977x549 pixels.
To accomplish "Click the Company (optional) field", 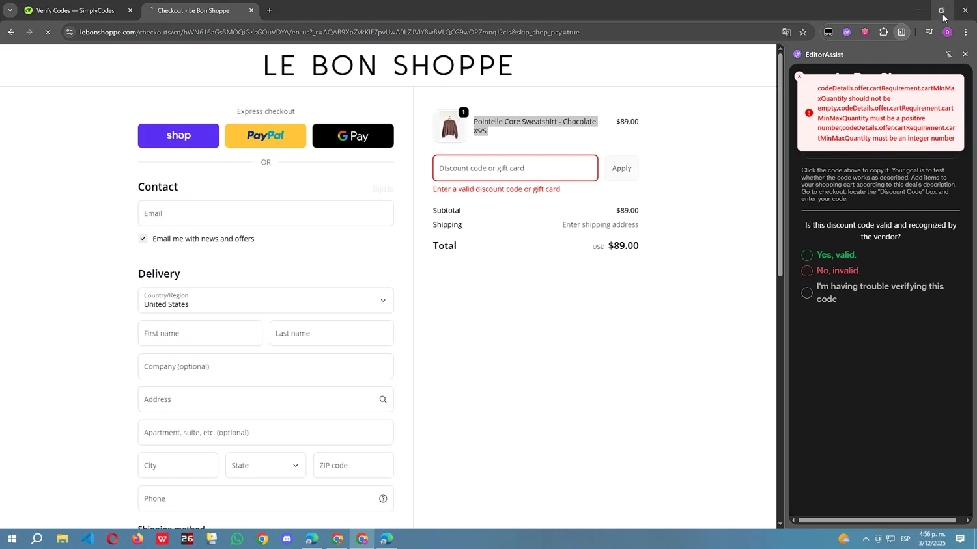I will click(266, 366).
